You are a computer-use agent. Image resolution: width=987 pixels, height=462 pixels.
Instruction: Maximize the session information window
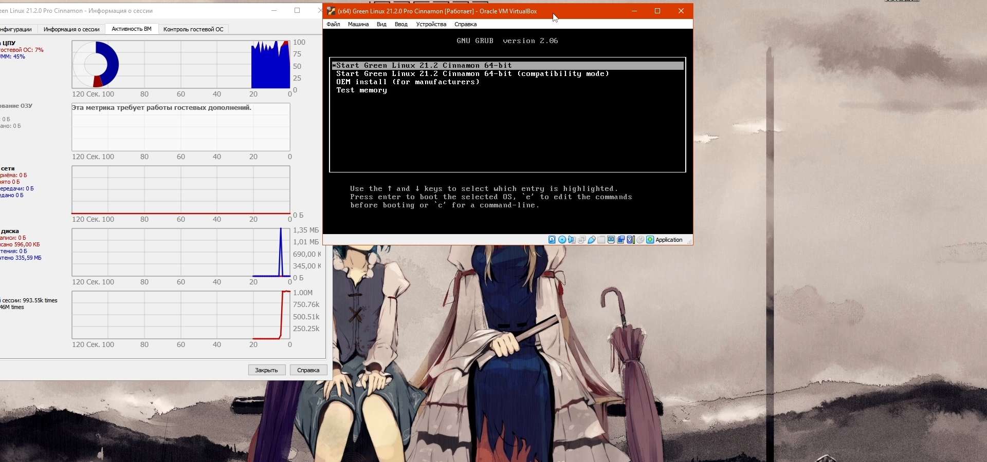pos(297,10)
